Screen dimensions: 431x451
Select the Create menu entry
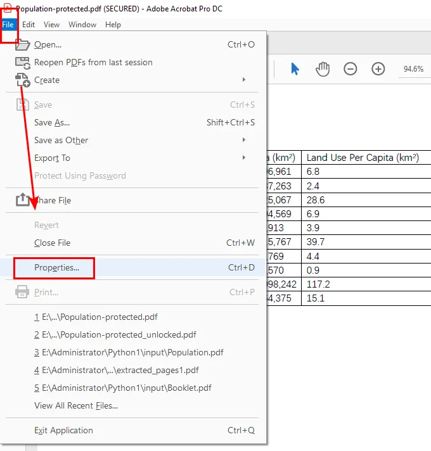point(132,80)
